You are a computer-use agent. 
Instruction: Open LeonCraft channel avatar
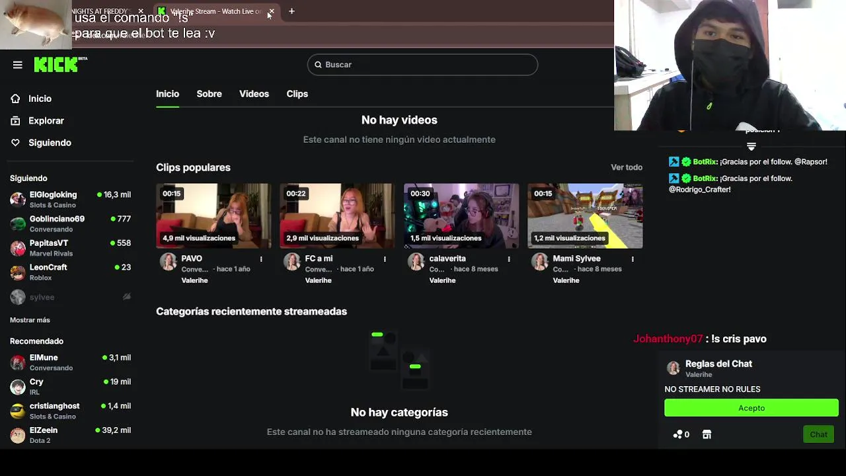coord(18,272)
